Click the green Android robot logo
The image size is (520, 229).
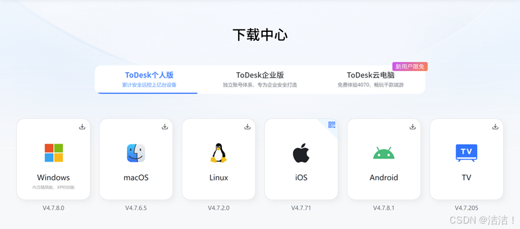point(384,153)
